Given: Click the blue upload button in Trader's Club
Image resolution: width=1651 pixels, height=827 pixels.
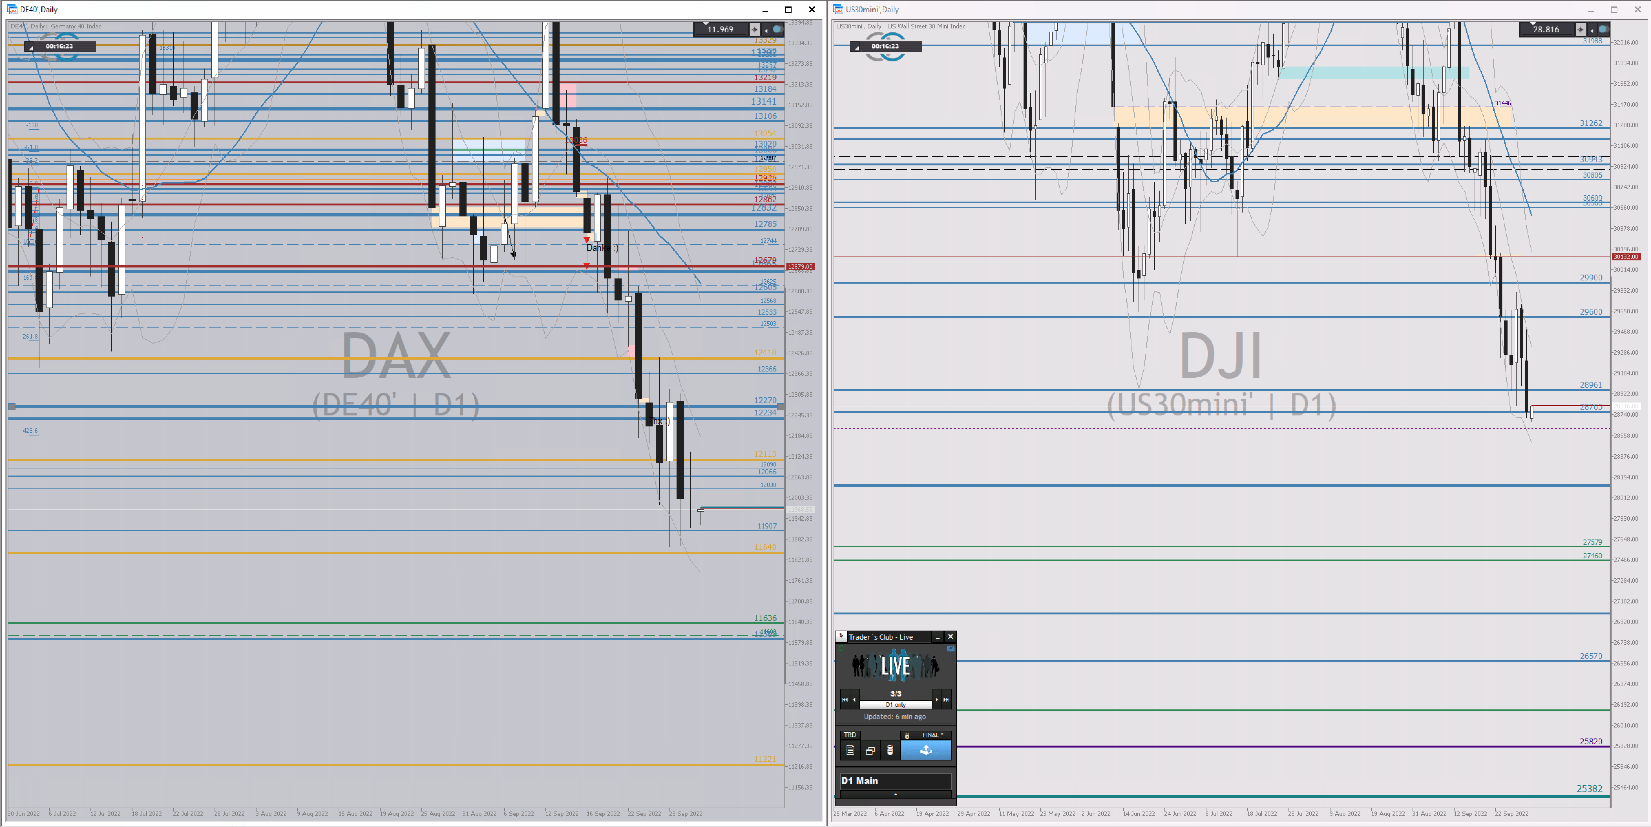Looking at the screenshot, I should coord(926,750).
